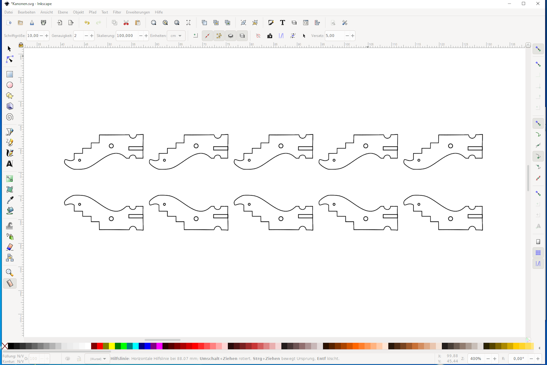Open the Einheiten cm units dropdown
The height and width of the screenshot is (365, 547).
point(176,36)
